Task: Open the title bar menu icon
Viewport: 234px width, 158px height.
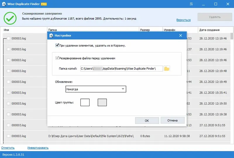Action: click(191, 4)
